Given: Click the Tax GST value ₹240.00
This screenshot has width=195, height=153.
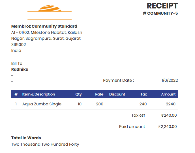Looking at the screenshot, I should [x=169, y=115].
